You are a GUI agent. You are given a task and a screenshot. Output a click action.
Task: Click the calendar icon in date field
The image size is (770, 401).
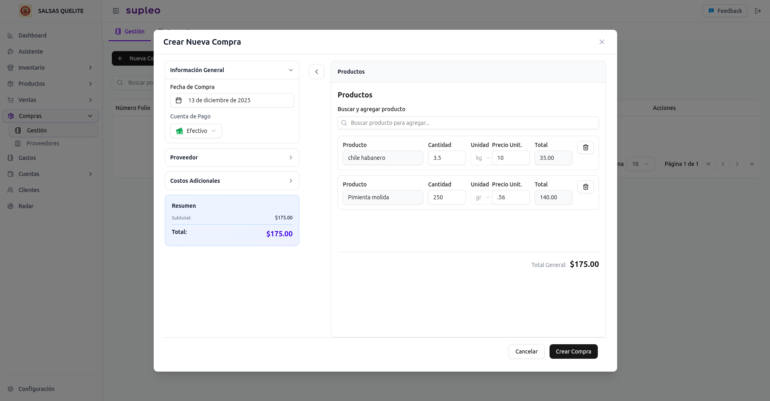179,100
